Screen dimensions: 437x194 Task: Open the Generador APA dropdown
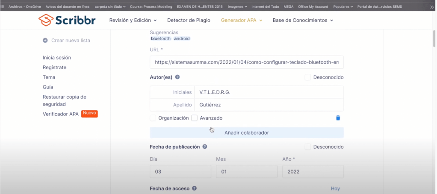(x=241, y=20)
